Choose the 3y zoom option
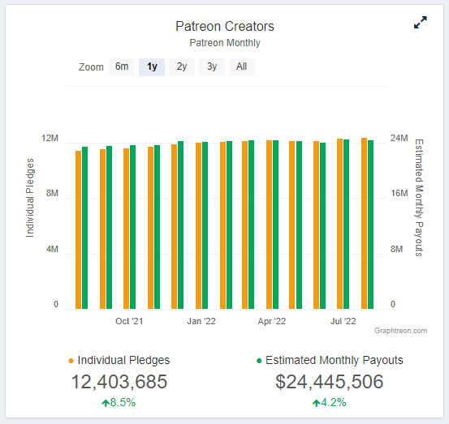 click(x=212, y=67)
